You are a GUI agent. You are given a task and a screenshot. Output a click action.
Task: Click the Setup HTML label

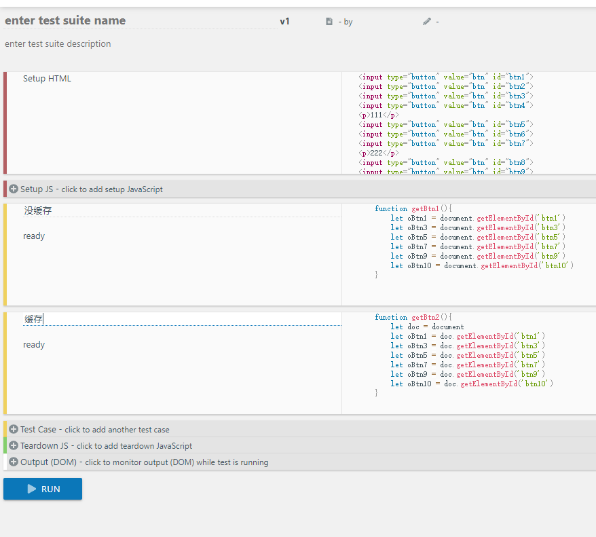coord(47,79)
